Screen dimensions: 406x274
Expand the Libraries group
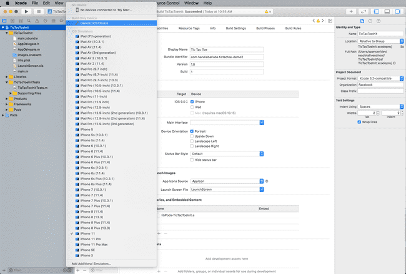(6, 77)
